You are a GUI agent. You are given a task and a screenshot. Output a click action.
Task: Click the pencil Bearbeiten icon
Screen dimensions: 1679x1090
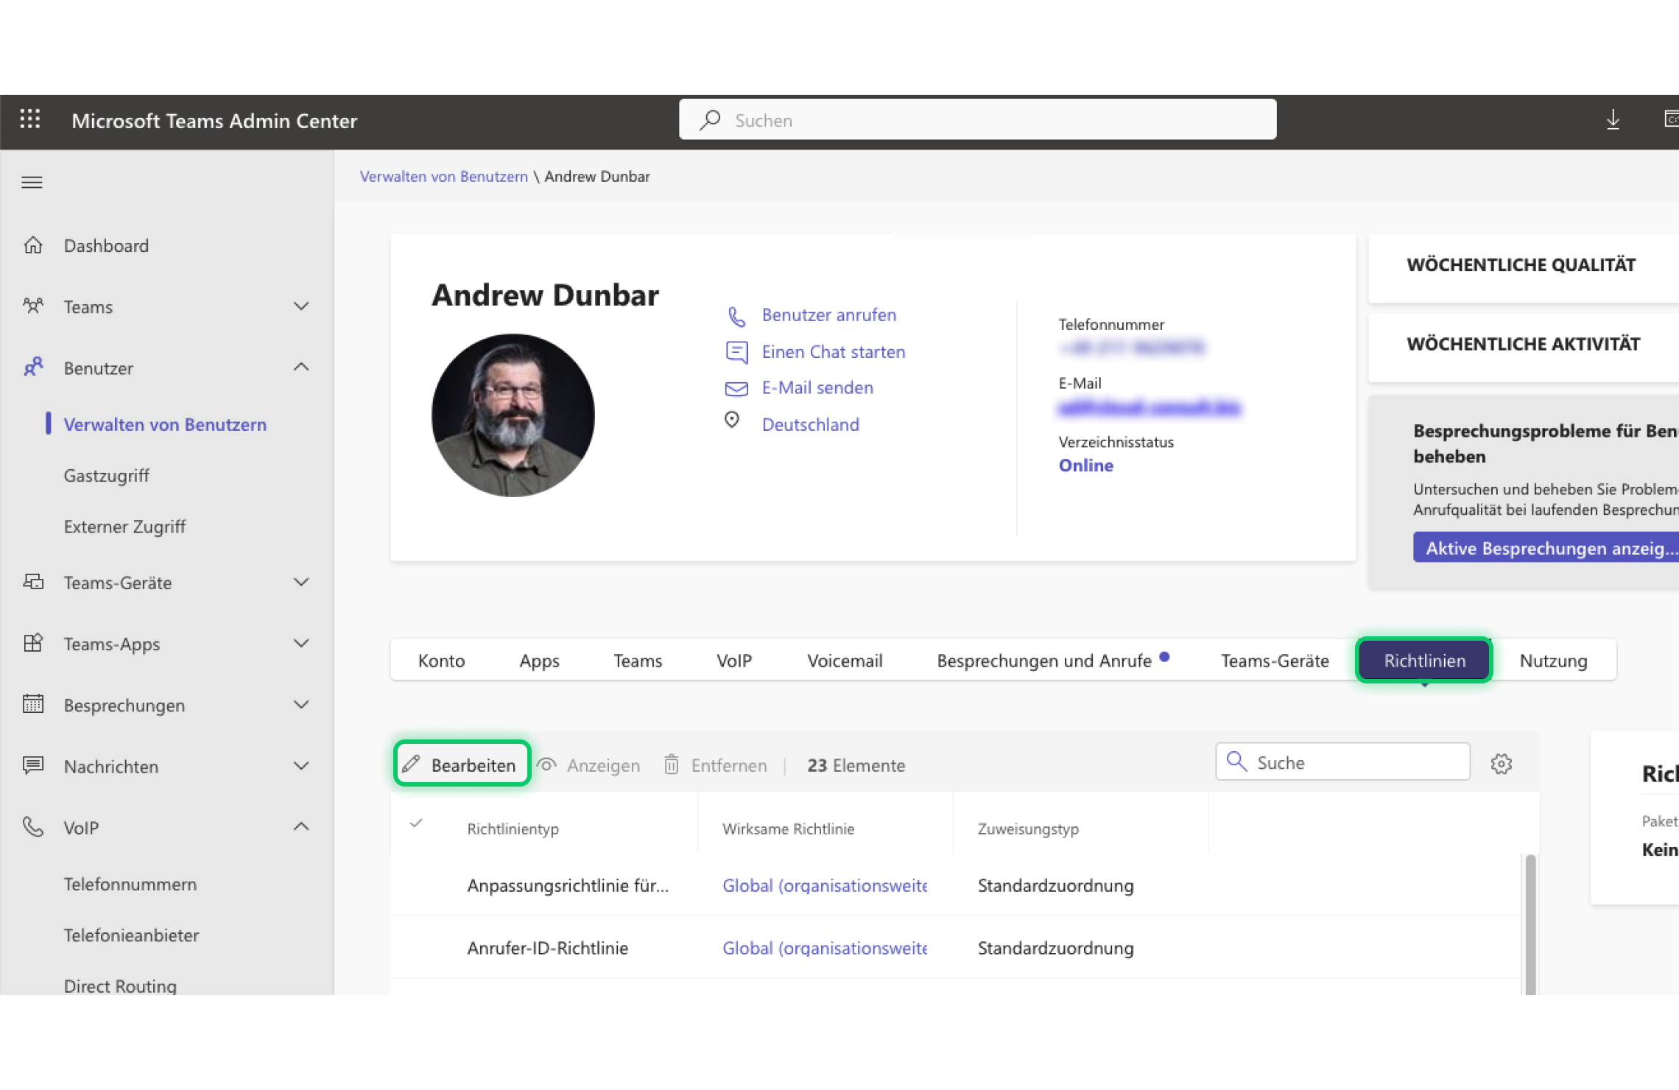click(x=412, y=764)
